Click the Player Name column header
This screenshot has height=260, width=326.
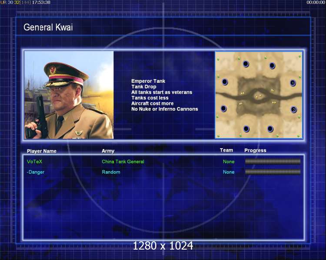click(42, 151)
